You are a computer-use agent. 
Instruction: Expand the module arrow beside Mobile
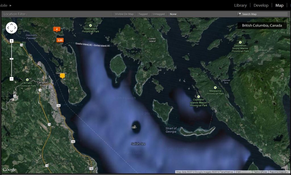[11, 5]
